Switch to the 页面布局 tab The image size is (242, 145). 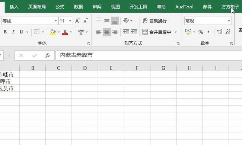pyautogui.click(x=37, y=7)
